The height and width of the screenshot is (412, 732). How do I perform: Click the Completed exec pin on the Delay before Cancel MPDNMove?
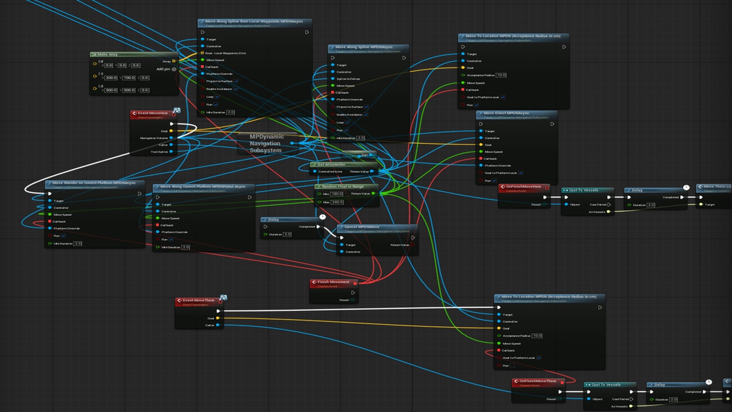point(319,227)
